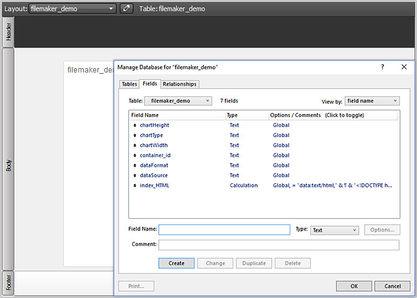The image size is (417, 298).
Task: Switch to the Relationships tab
Action: click(179, 84)
